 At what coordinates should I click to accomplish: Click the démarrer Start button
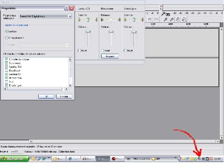tap(14, 159)
